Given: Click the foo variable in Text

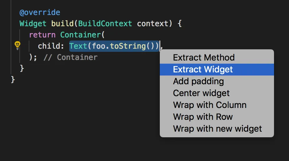Looking at the screenshot, I should coord(99,46).
